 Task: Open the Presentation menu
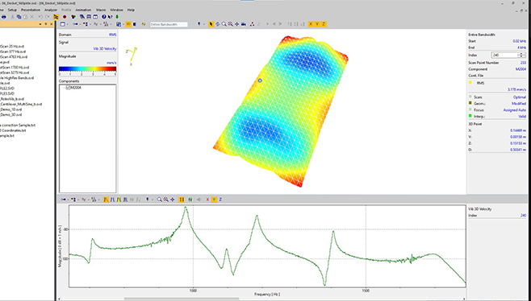31,10
